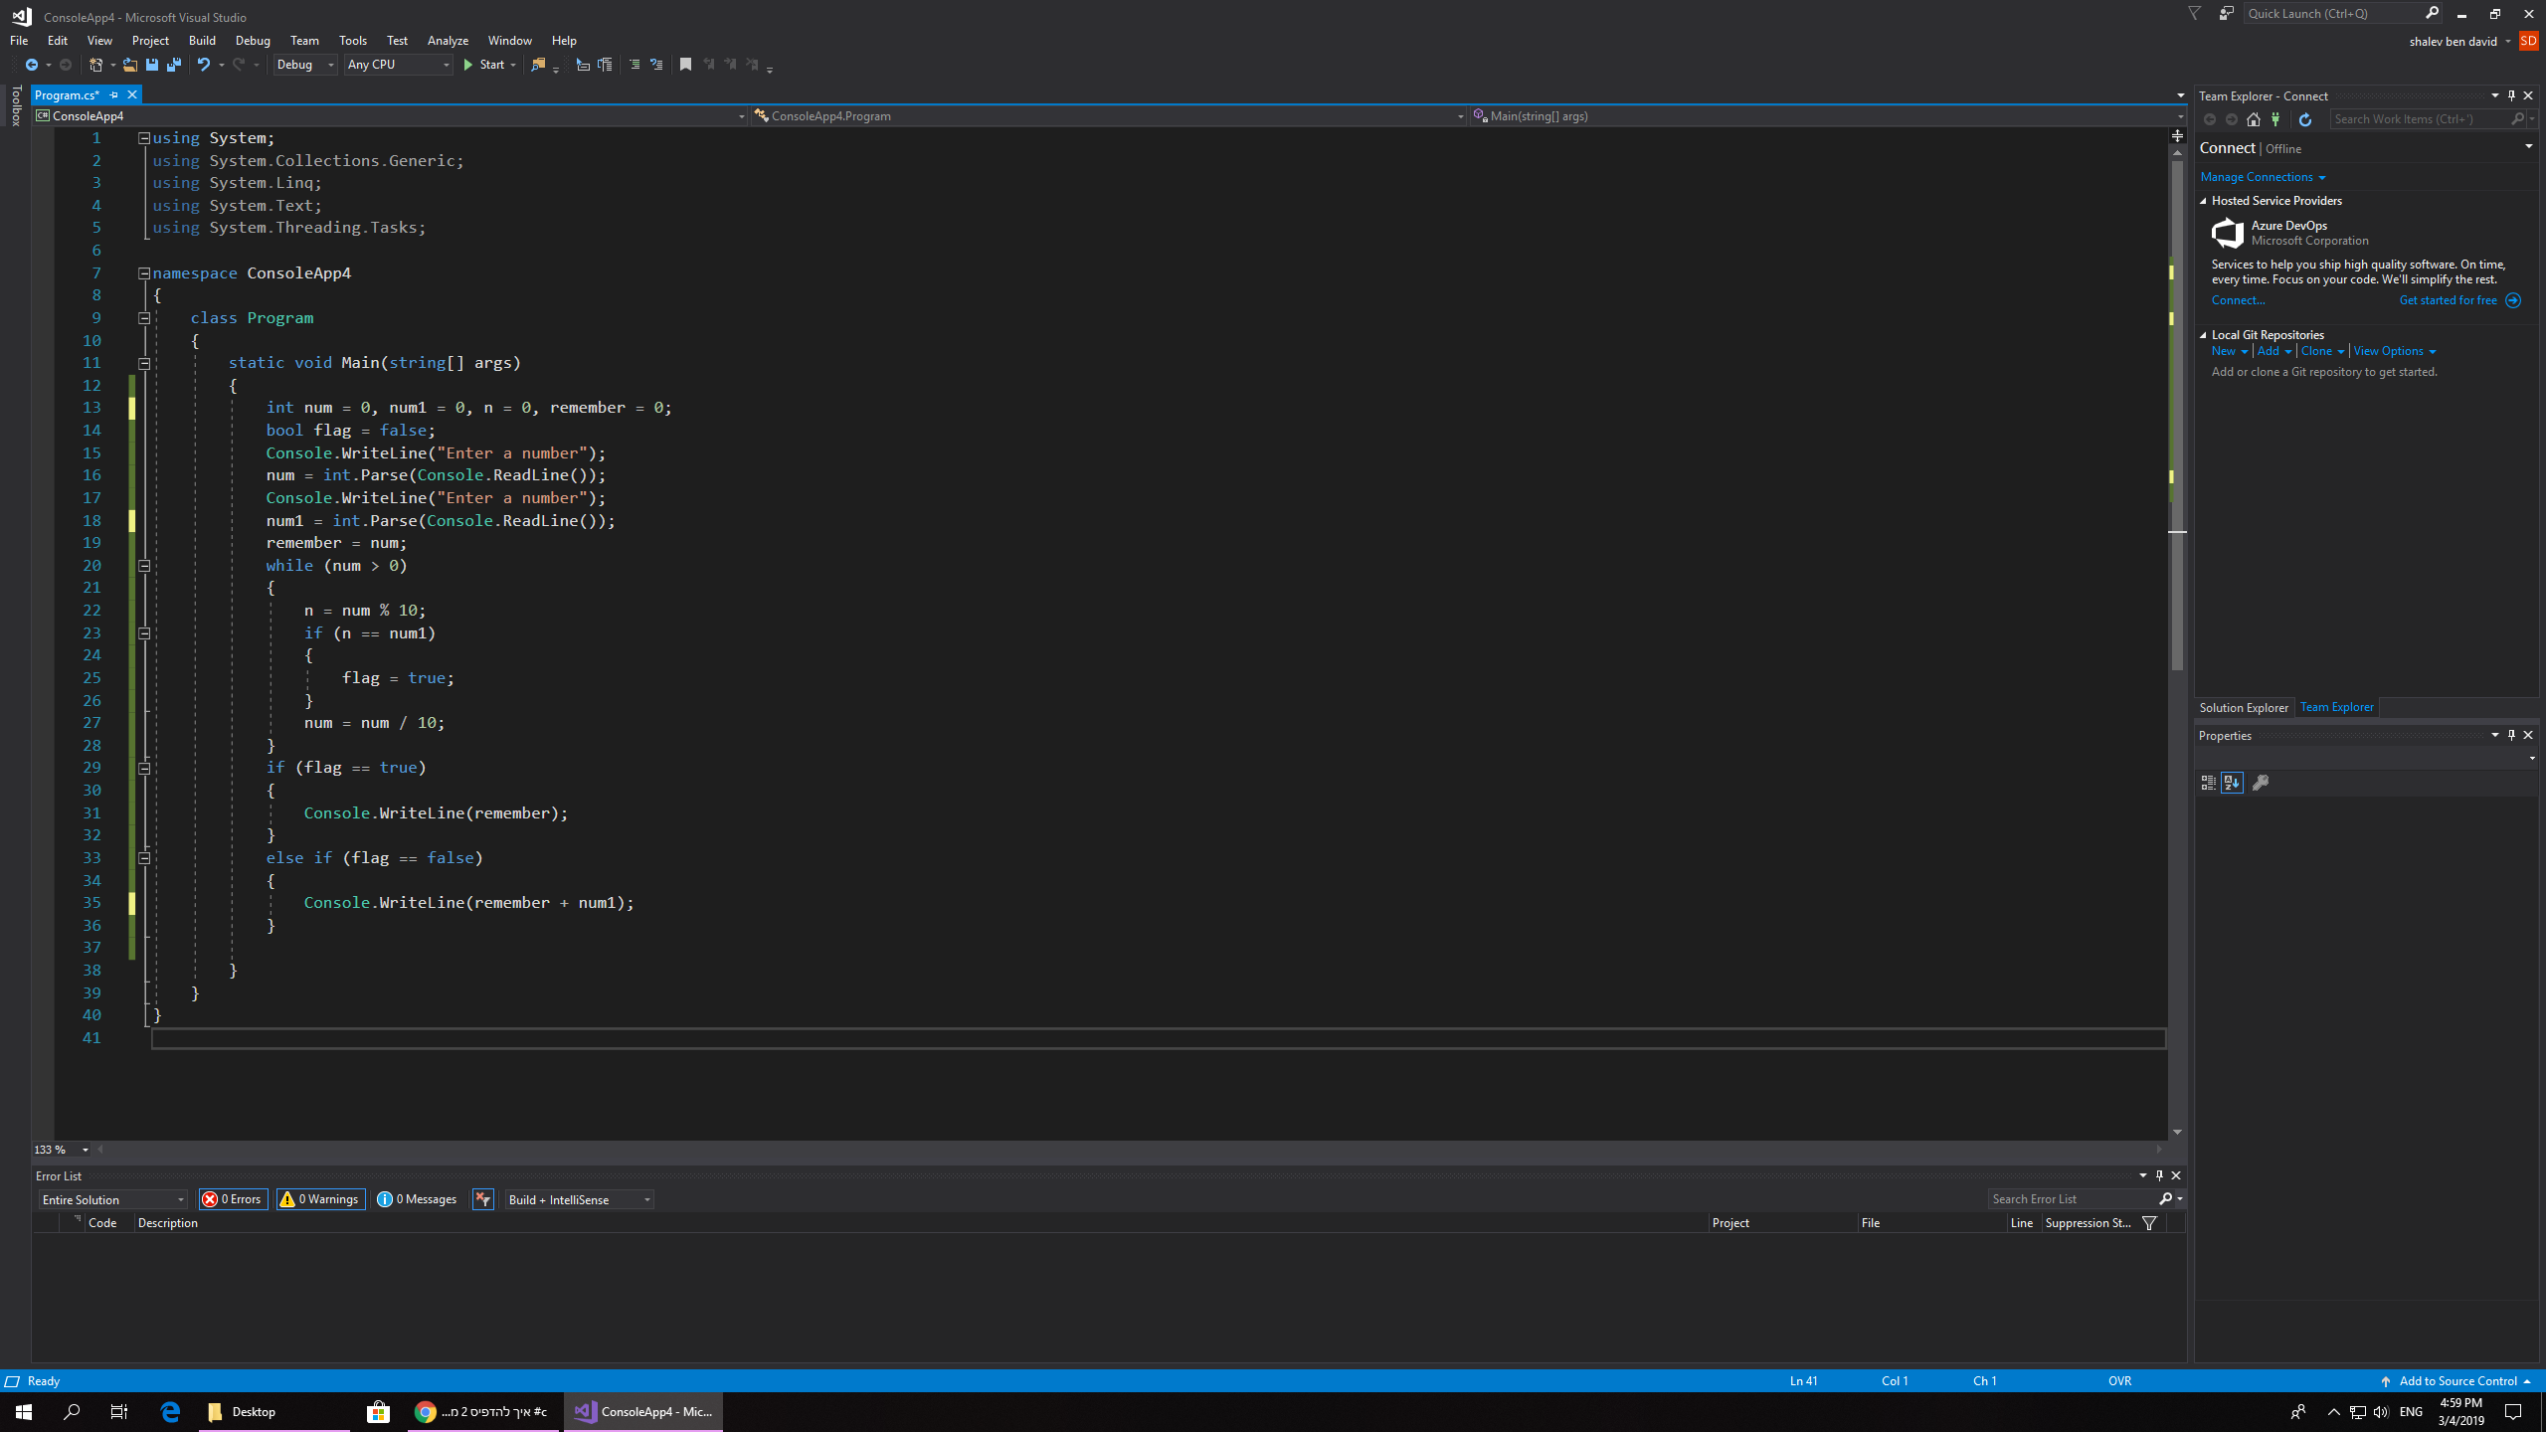Click the Properties pages wrench icon
This screenshot has width=2546, height=1432.
pos(2261,783)
